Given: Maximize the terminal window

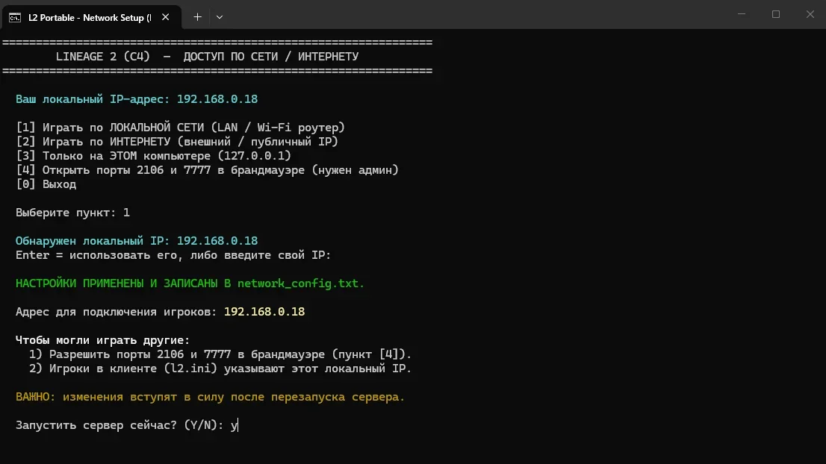Looking at the screenshot, I should (776, 14).
